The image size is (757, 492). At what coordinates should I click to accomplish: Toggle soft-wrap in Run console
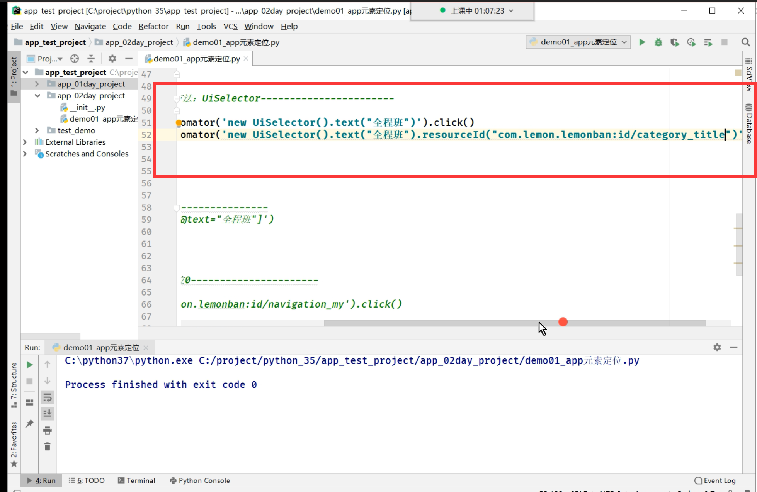coord(47,397)
